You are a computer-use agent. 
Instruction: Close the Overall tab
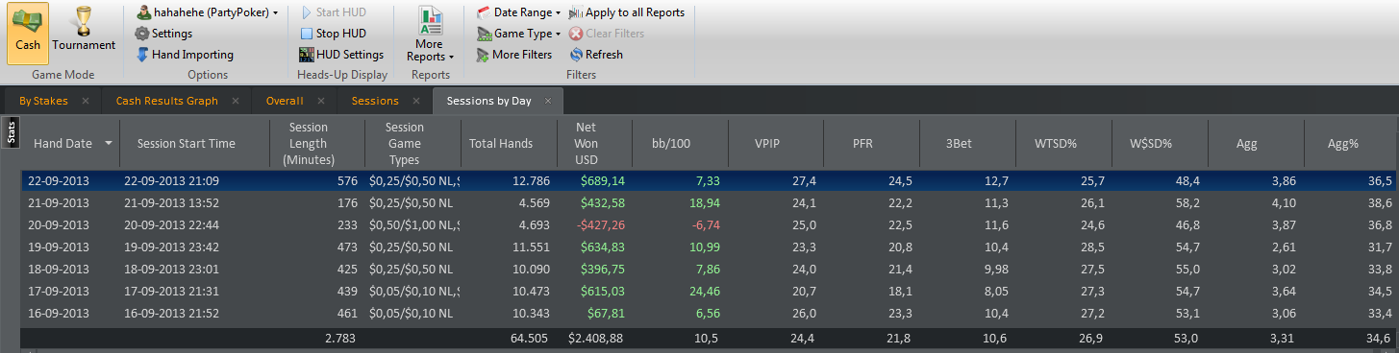320,101
